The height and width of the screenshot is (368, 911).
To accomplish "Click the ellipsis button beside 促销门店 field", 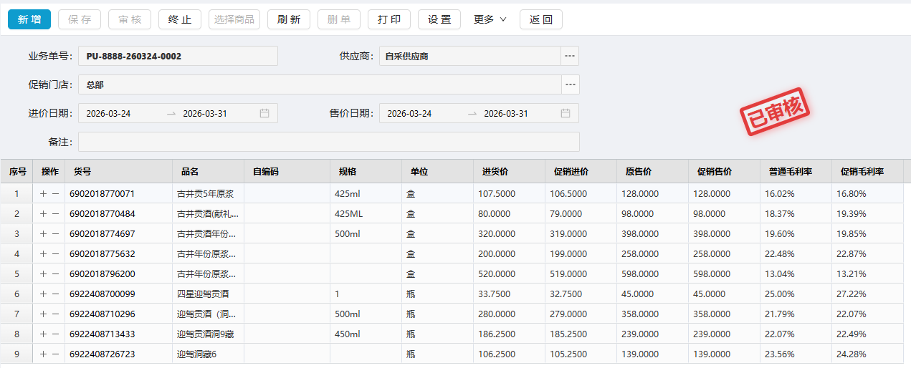I will click(x=571, y=84).
